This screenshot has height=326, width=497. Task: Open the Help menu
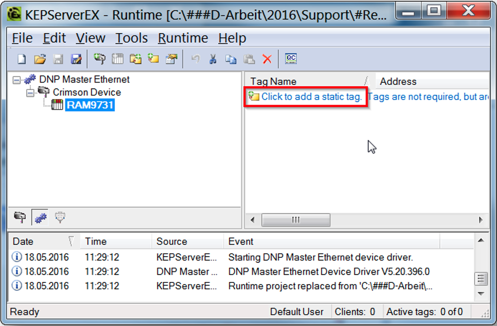pyautogui.click(x=232, y=38)
